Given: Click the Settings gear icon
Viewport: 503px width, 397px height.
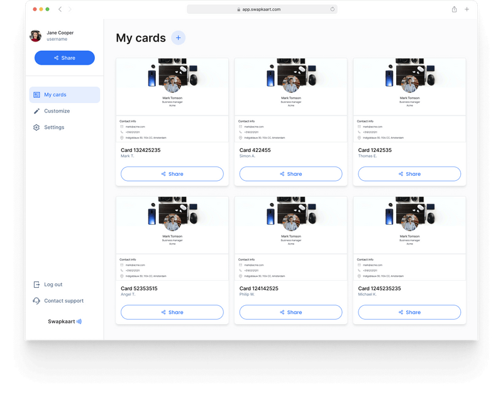Looking at the screenshot, I should click(x=36, y=128).
